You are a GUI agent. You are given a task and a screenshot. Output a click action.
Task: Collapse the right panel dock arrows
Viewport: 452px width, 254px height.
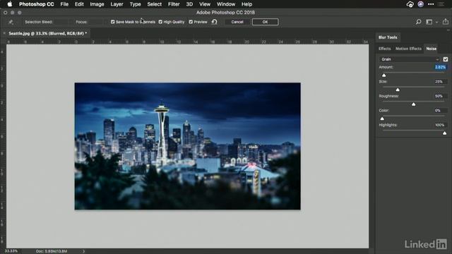pyautogui.click(x=448, y=30)
